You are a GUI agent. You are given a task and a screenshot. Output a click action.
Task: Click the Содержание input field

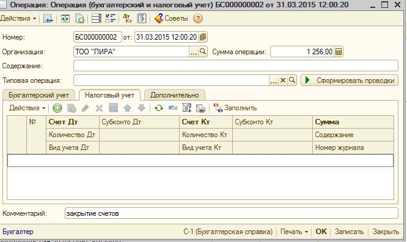tap(236, 66)
